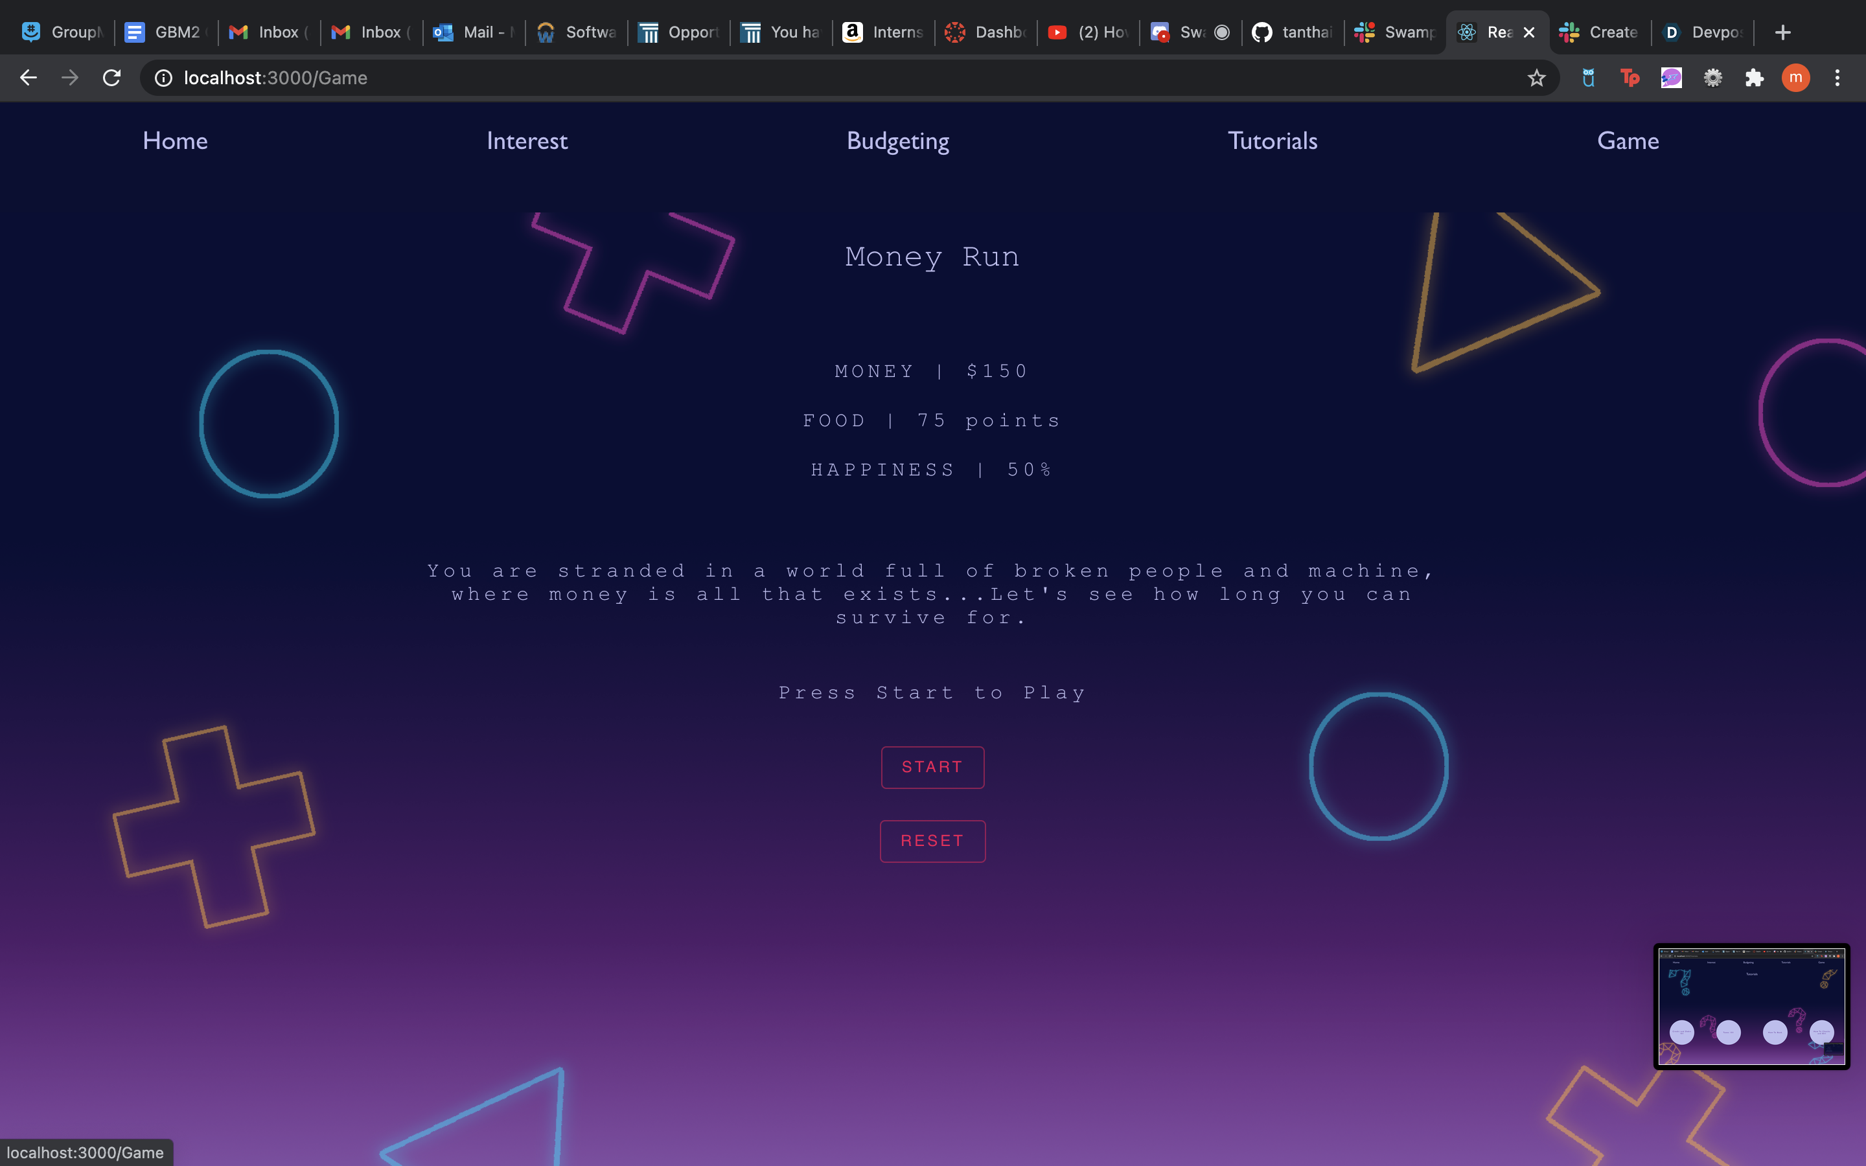The height and width of the screenshot is (1166, 1866).
Task: Open Chrome three-dot menu
Action: tap(1837, 78)
